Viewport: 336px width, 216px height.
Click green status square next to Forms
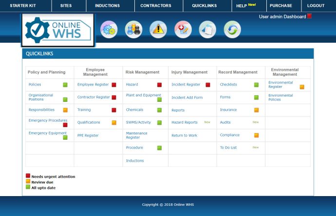[256, 98]
